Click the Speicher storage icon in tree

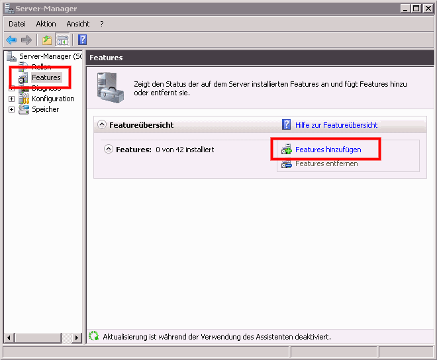tap(24, 109)
